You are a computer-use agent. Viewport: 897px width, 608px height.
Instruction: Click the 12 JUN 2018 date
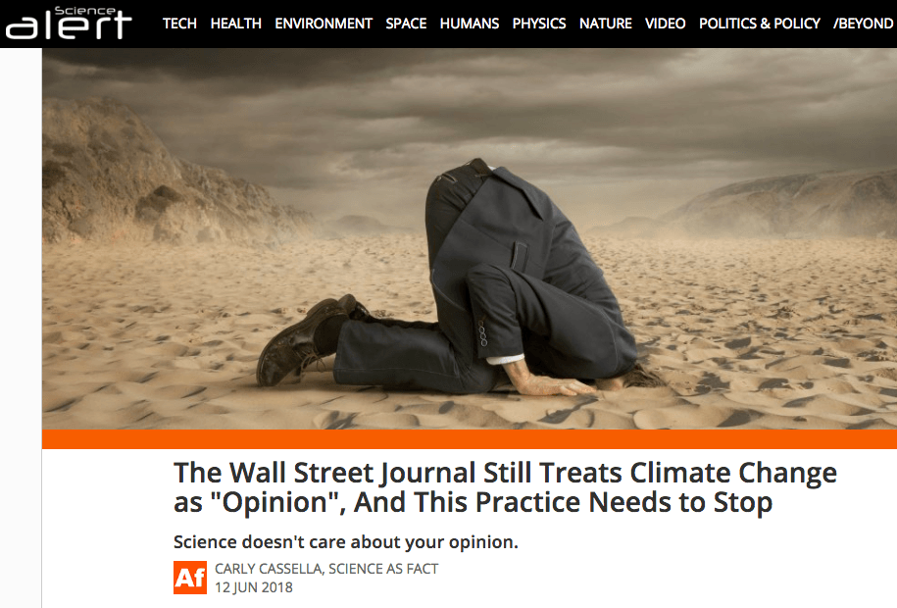pos(254,587)
